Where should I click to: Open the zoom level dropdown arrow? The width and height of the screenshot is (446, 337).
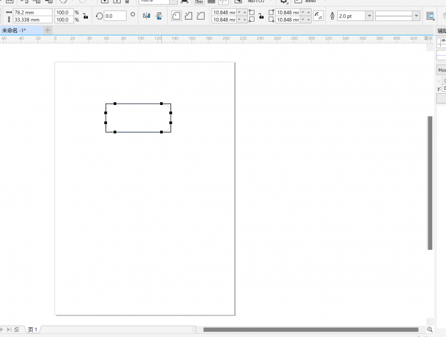tap(172, 1)
